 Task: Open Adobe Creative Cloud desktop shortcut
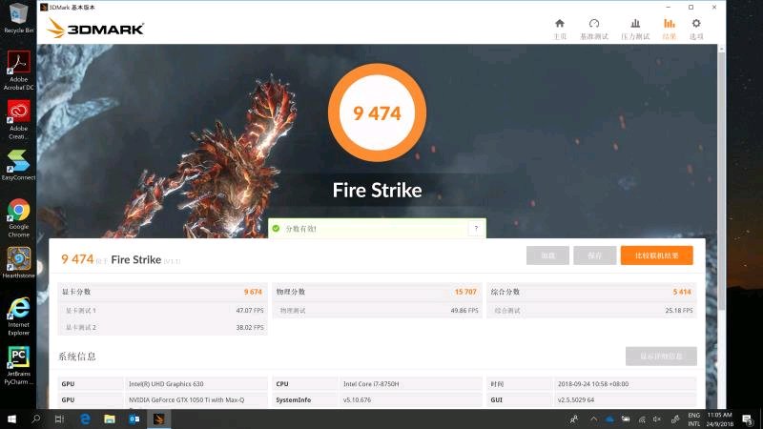[x=18, y=120]
